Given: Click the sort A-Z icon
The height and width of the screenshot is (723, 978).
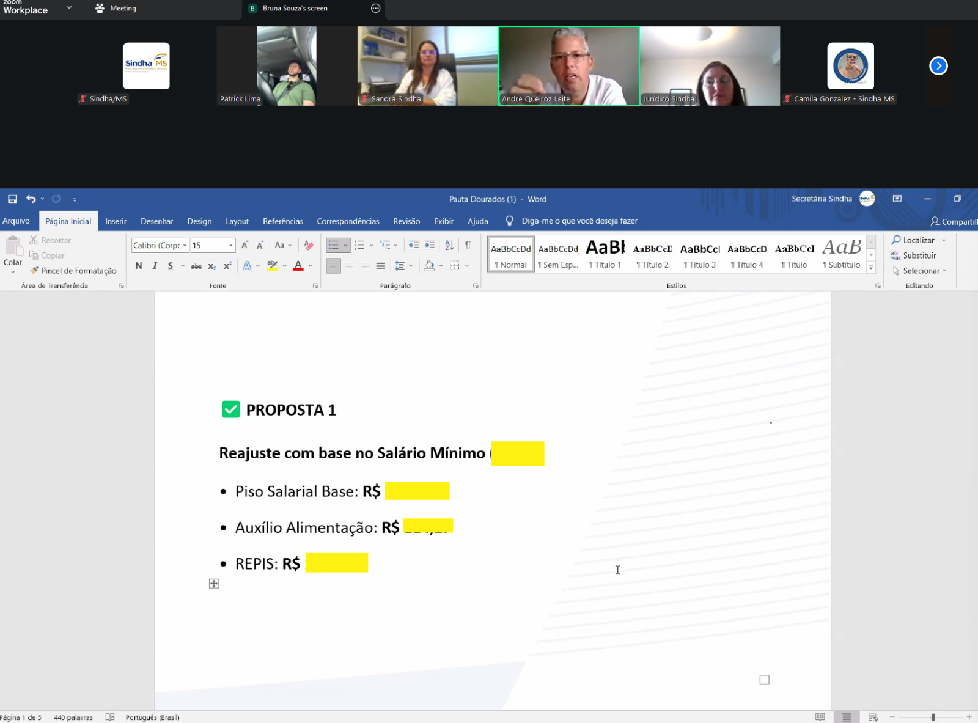Looking at the screenshot, I should click(x=449, y=245).
